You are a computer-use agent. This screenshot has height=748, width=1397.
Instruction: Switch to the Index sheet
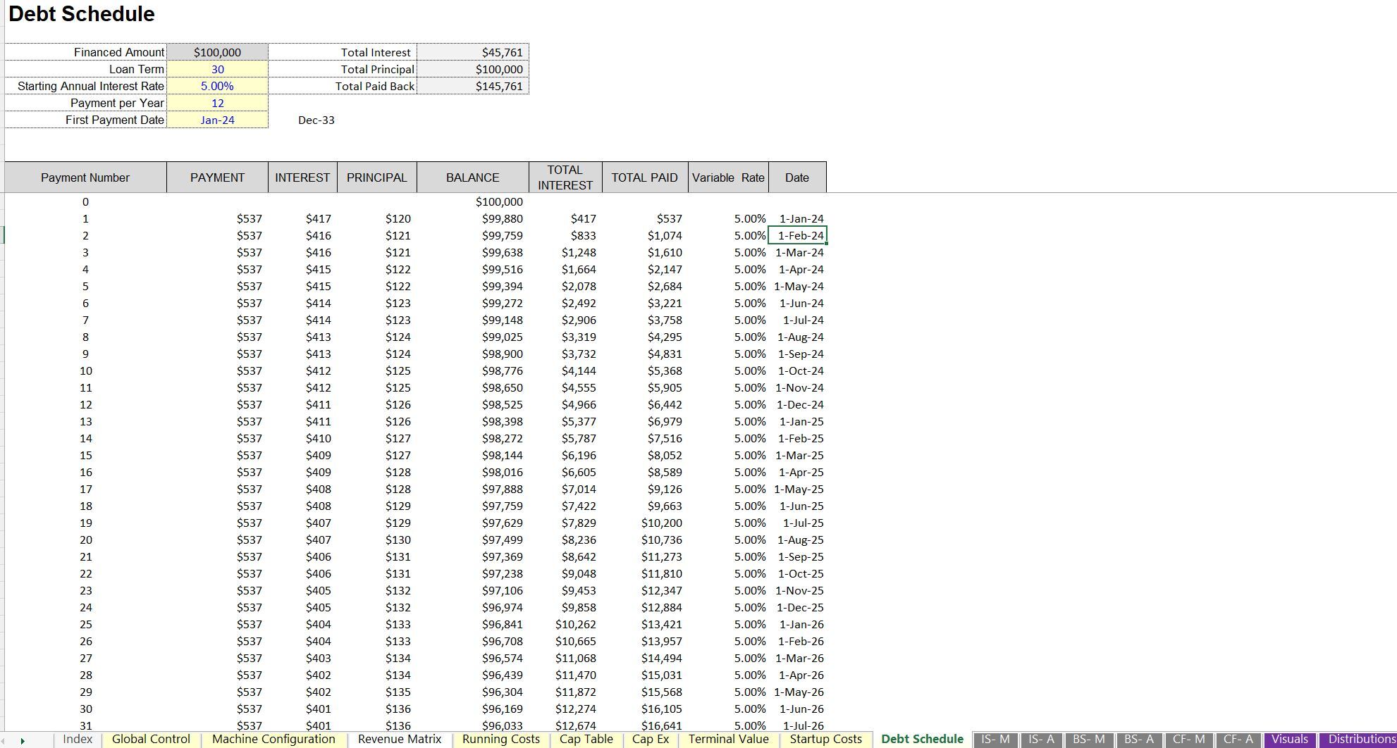(78, 739)
